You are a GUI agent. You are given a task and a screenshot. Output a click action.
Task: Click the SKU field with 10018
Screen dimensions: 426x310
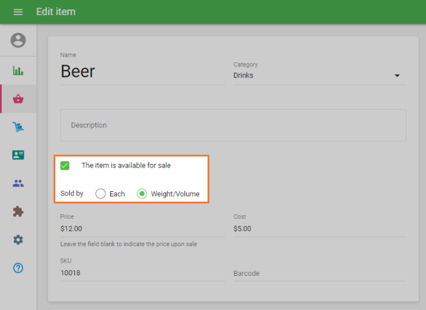coord(142,273)
